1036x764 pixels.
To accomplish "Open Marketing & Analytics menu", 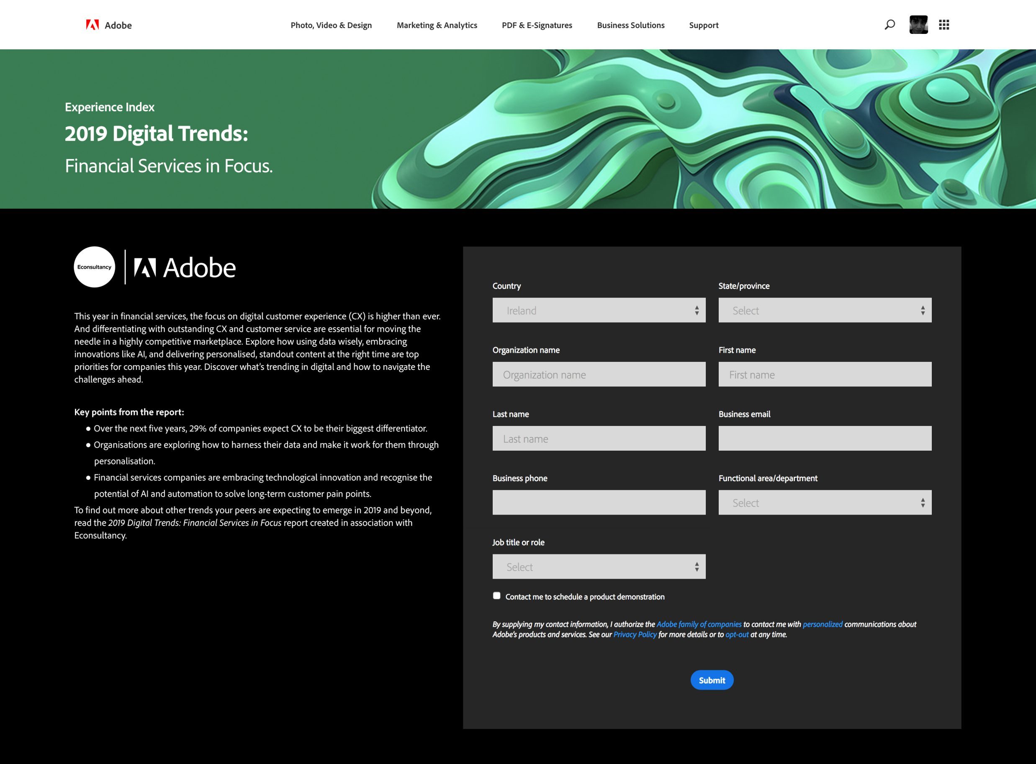I will click(437, 25).
